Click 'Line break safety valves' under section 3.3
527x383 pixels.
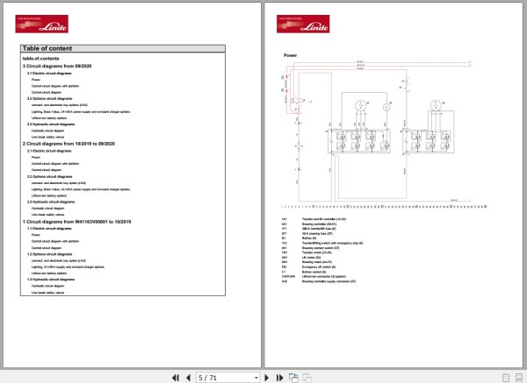[47, 137]
